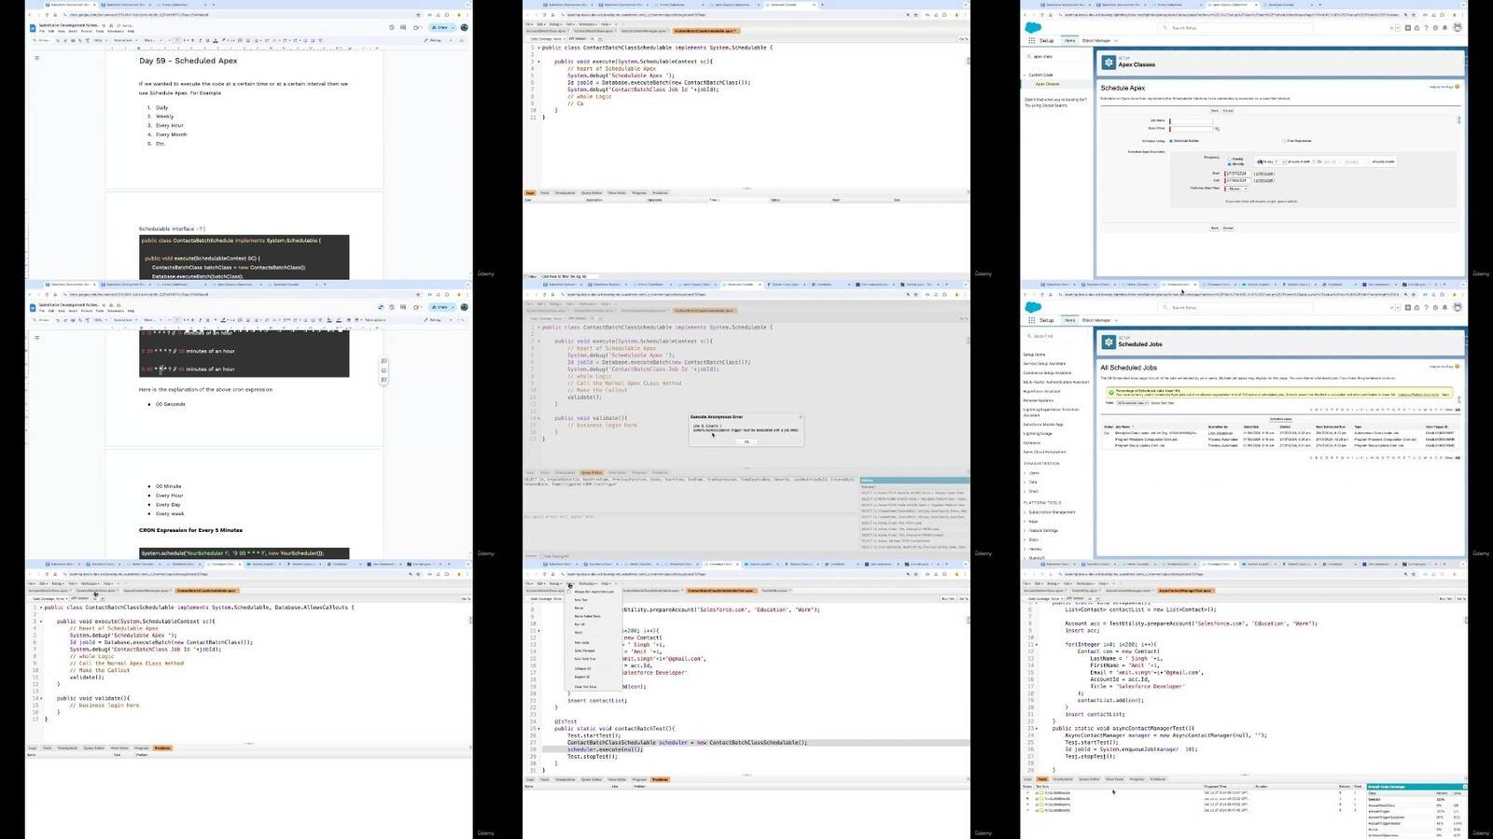Expand the Custom Code section in the Setup sidebar
Viewport: 1493px width, 839px height.
(x=1026, y=75)
